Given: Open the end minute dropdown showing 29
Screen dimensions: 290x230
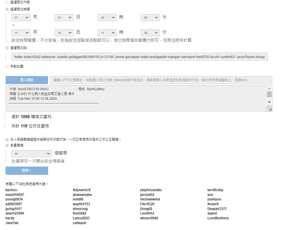Looking at the screenshot, I should tap(150, 33).
